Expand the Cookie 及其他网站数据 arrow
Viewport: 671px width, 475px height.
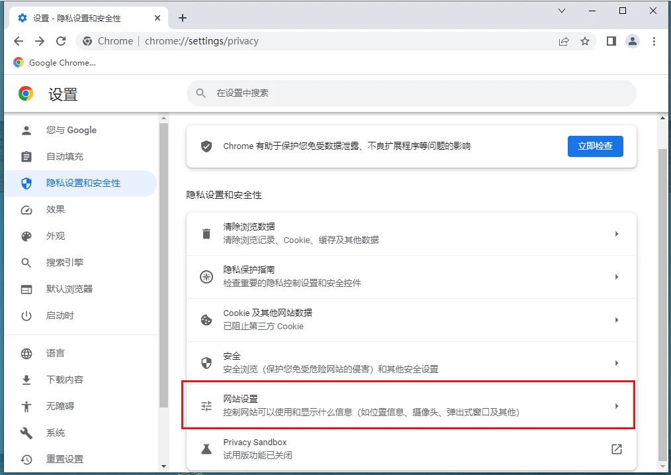(617, 320)
